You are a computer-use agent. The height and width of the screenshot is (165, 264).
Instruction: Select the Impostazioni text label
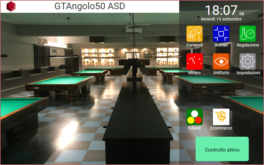pos(248,73)
